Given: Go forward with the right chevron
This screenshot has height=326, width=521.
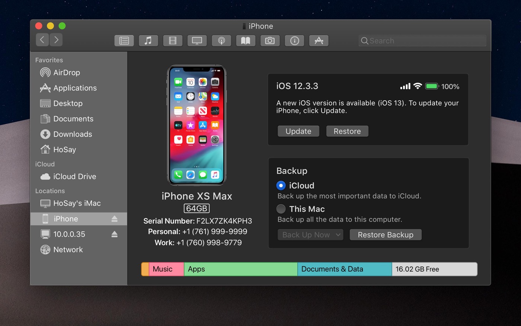Looking at the screenshot, I should click(56, 40).
